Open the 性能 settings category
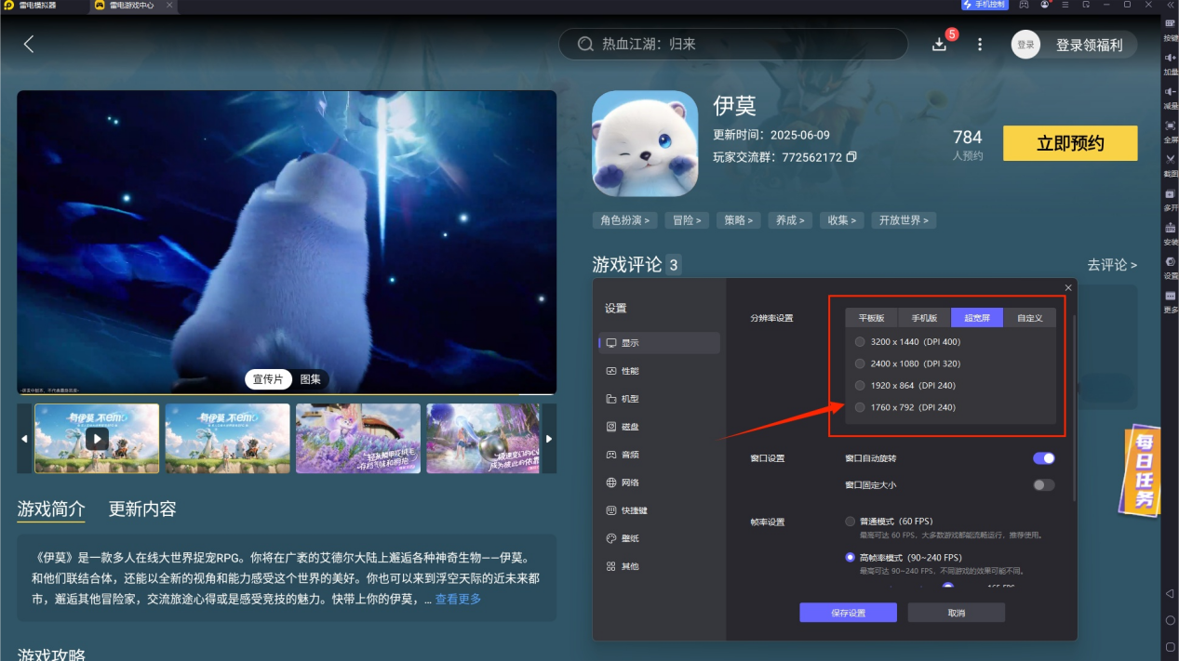Screen dimensions: 1179x661 tap(660, 371)
